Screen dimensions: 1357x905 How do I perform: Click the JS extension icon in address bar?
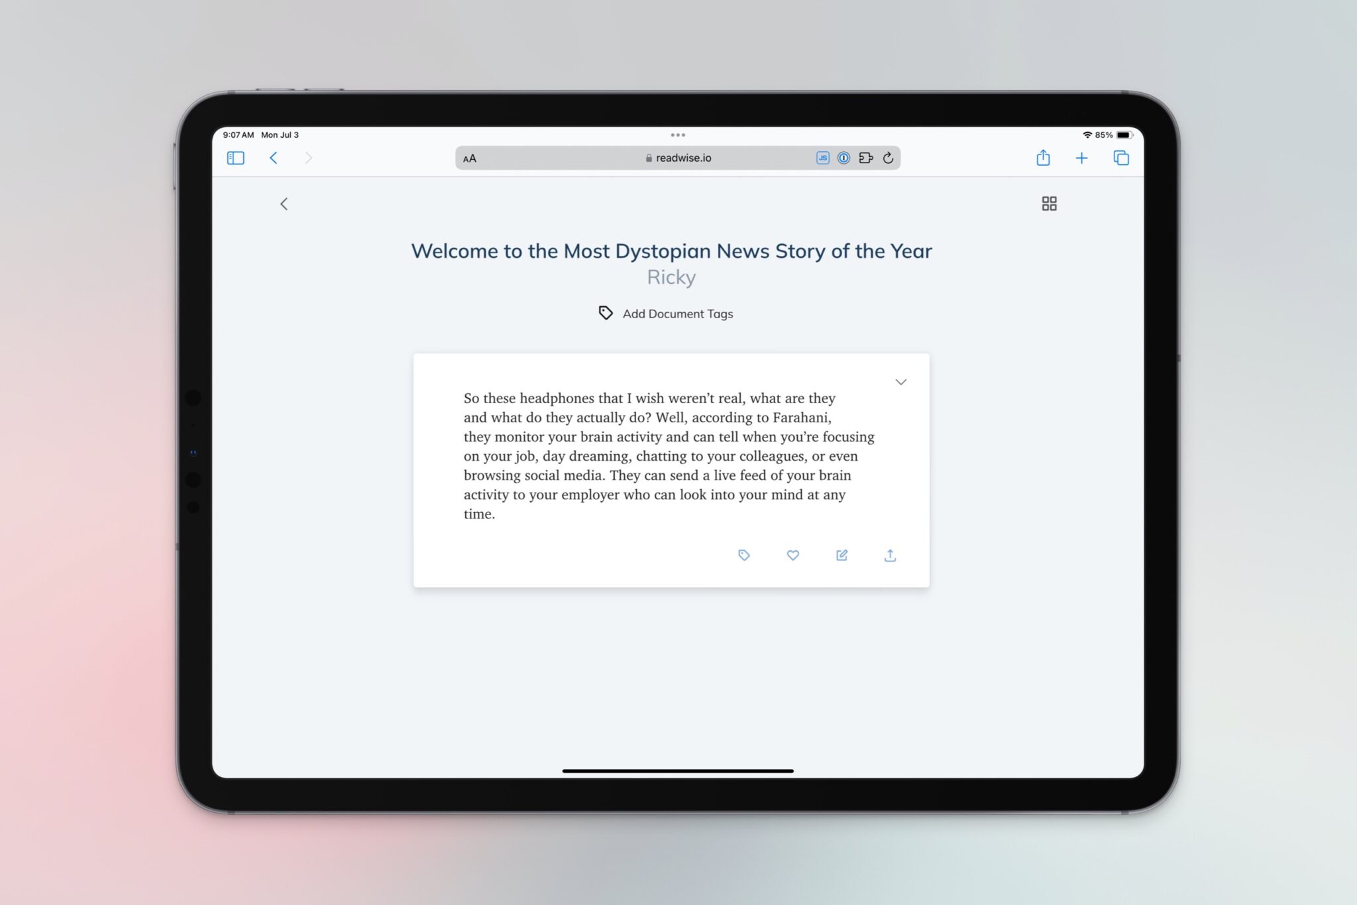pos(823,158)
